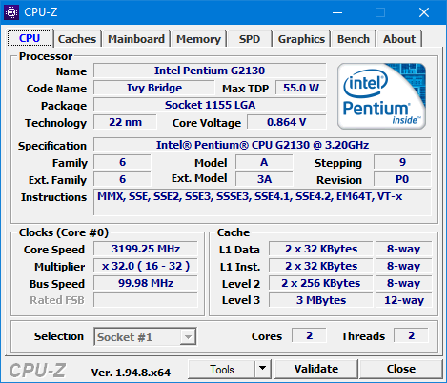Click the Max TDP value 55.0 W

(x=301, y=88)
